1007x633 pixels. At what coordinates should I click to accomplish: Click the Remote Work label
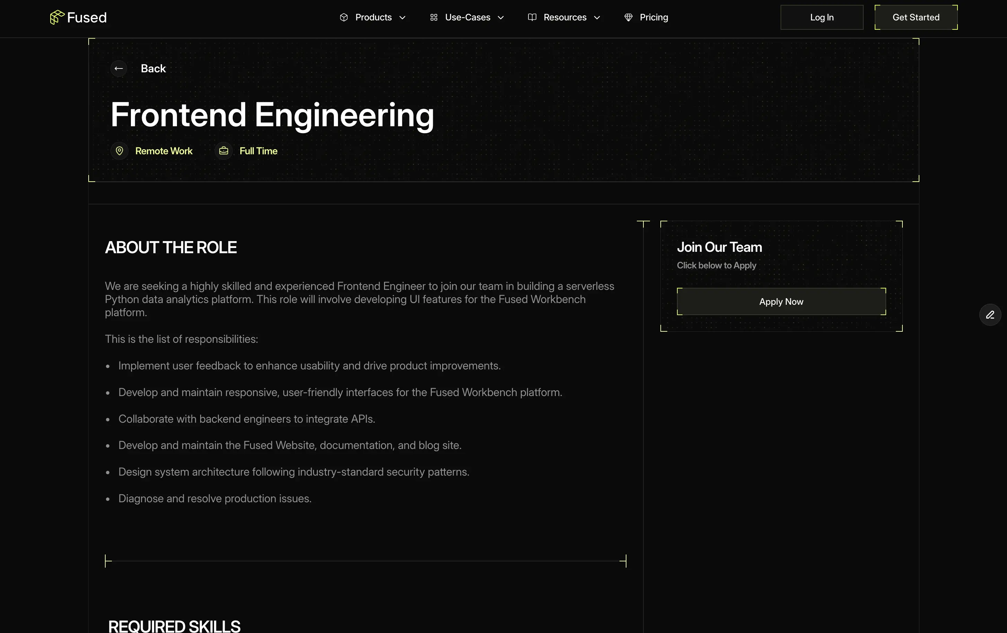(x=163, y=151)
